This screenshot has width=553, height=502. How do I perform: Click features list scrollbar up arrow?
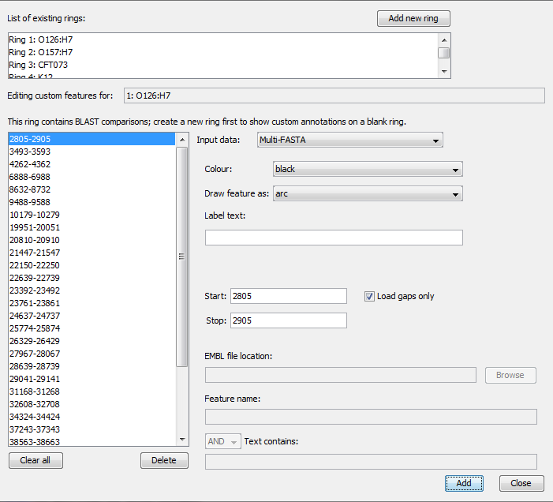182,140
